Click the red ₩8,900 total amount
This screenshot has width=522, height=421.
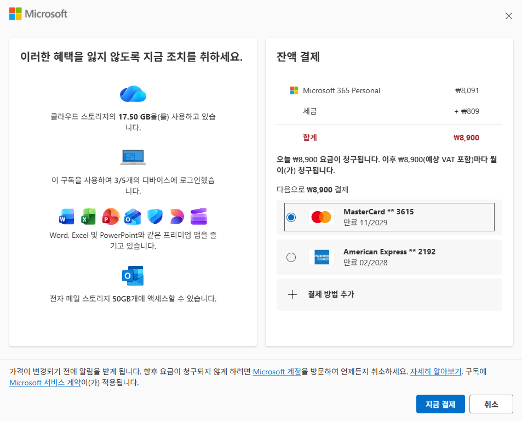click(466, 138)
